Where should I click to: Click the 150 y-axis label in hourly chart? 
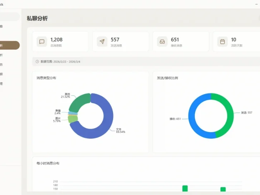(x=56, y=189)
